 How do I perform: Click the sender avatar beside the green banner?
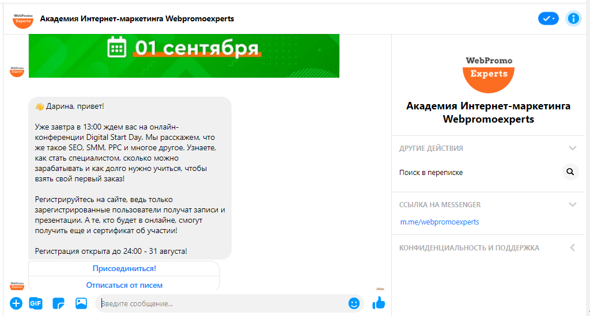pos(17,71)
